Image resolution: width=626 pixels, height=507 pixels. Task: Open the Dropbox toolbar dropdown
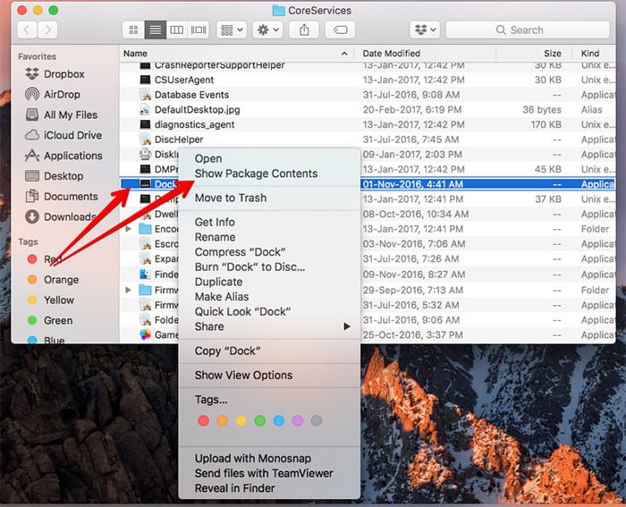click(424, 30)
